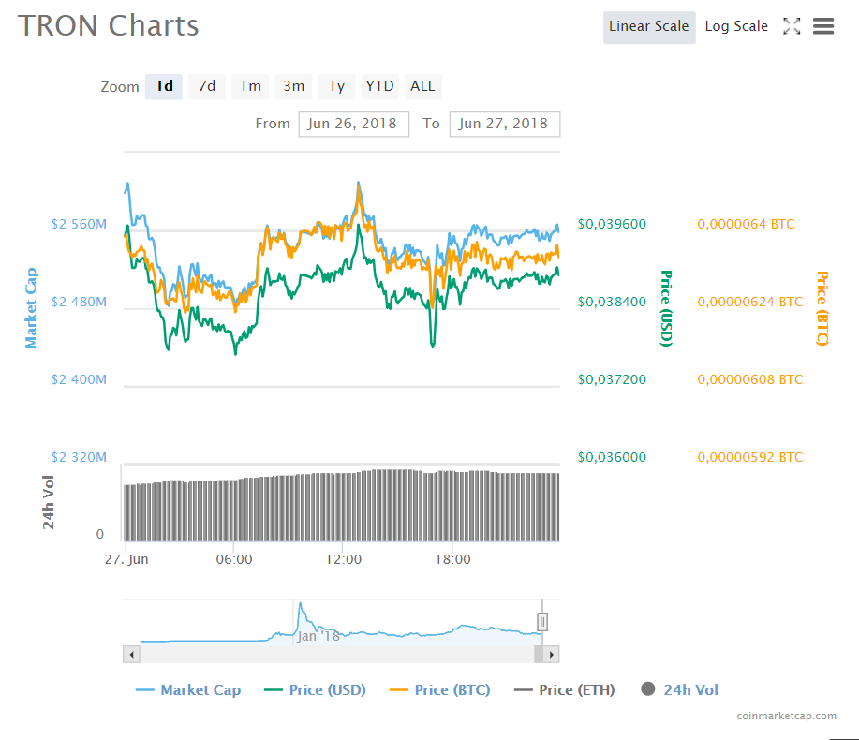Click the right navigator scroll arrow
859x740 pixels.
tap(550, 653)
